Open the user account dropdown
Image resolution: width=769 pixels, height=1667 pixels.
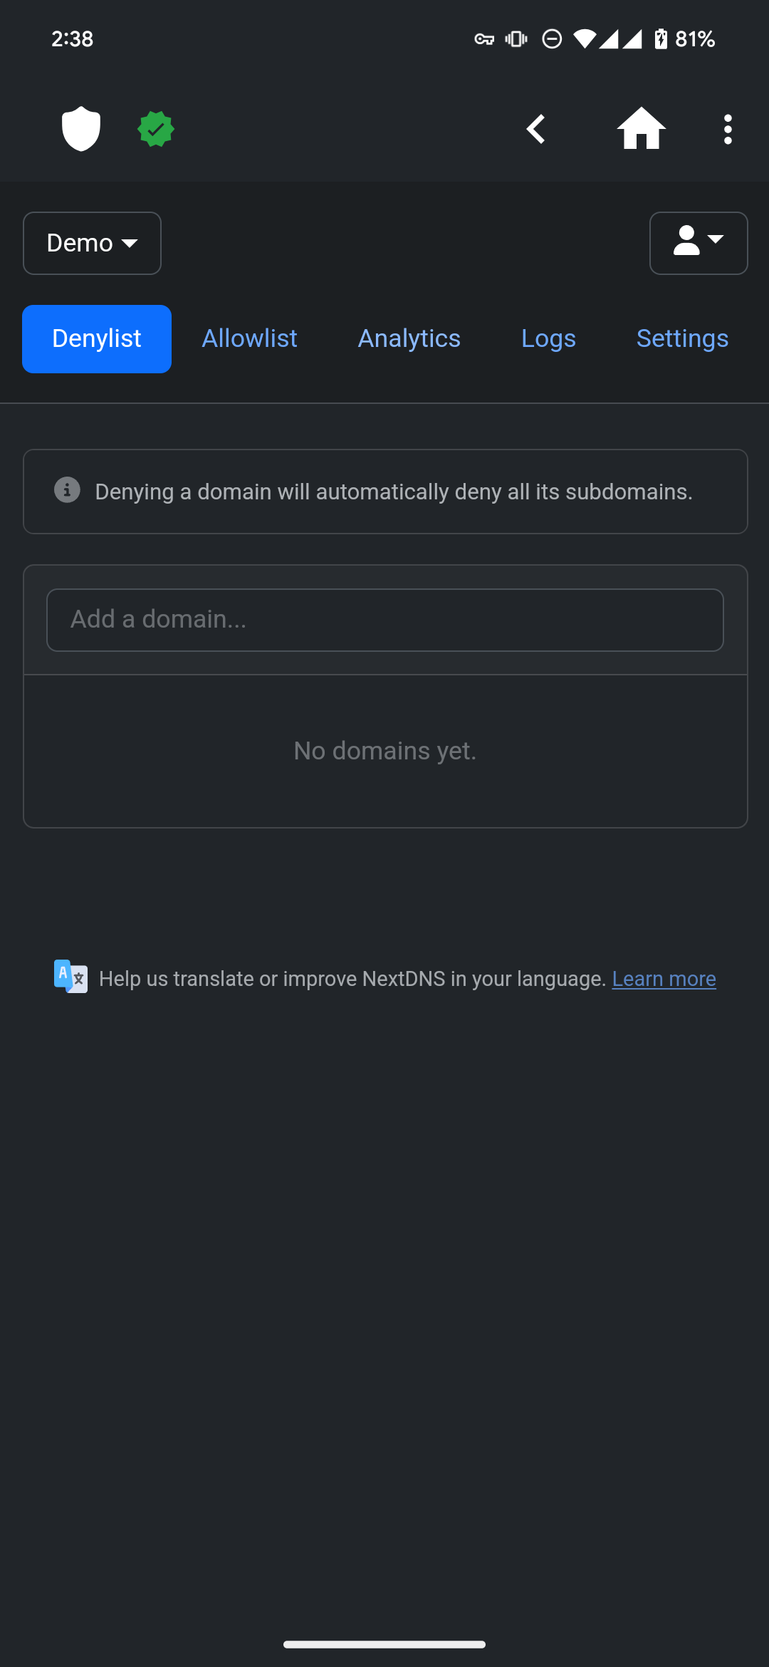tap(698, 243)
